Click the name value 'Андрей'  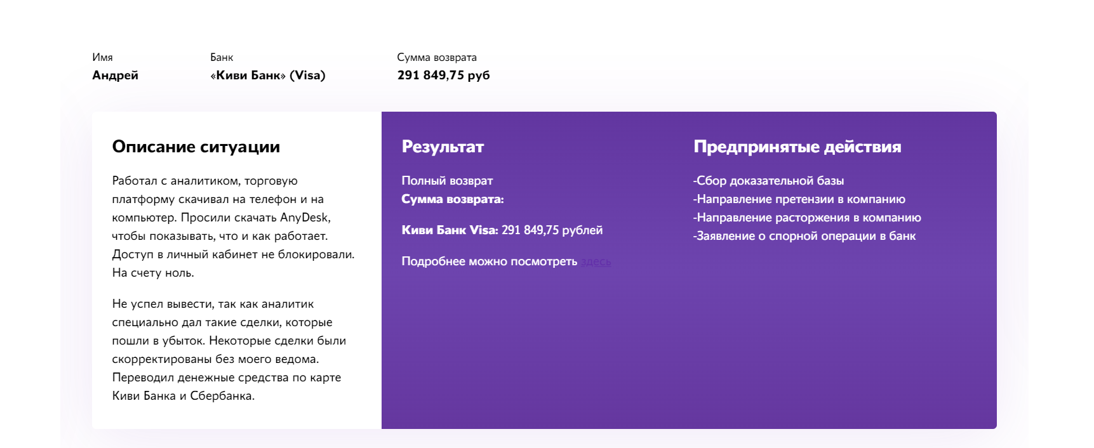(115, 75)
